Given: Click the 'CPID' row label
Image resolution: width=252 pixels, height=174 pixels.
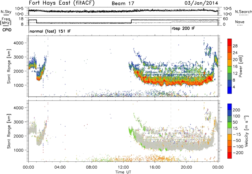Looking at the screenshot, I should [x=7, y=30].
